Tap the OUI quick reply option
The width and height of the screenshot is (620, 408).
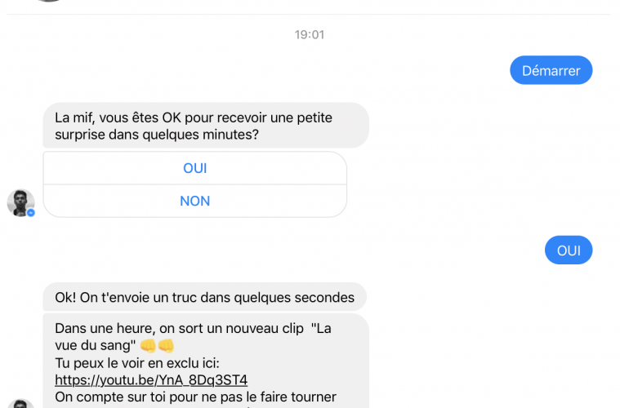(x=194, y=168)
